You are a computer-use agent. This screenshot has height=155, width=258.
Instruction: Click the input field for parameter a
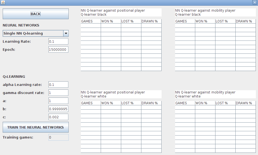click(x=58, y=101)
